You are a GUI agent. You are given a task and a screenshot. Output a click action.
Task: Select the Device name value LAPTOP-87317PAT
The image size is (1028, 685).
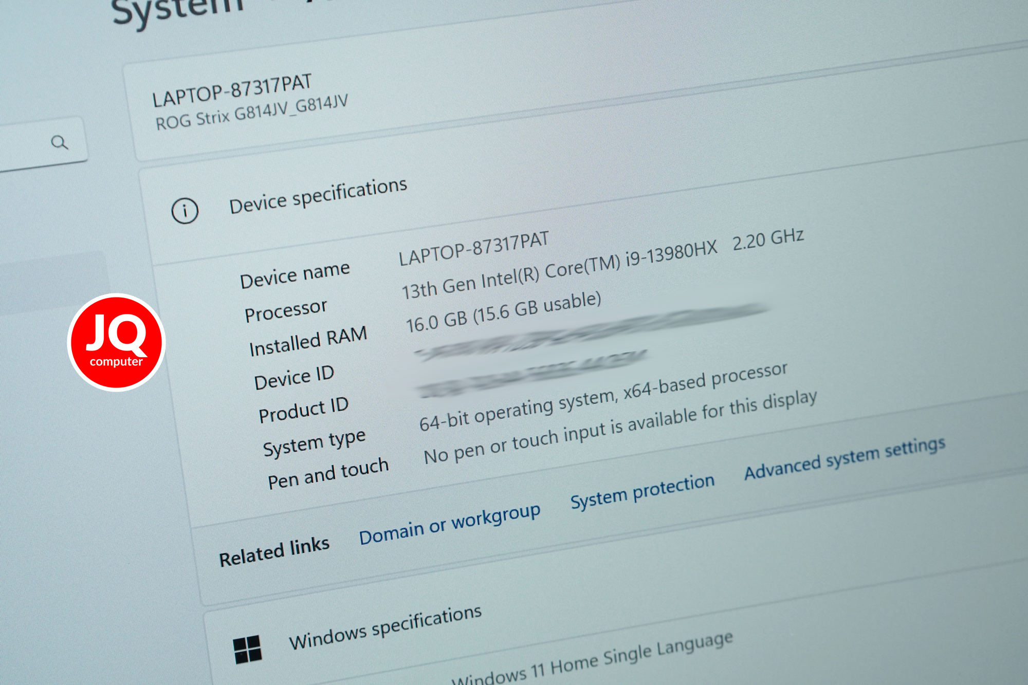click(x=474, y=248)
